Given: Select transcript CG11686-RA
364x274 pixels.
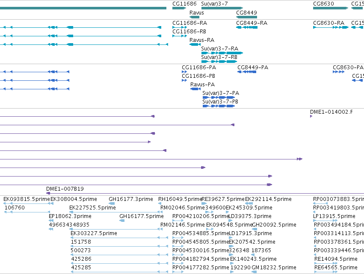Looking at the screenshot, I should [180, 27].
